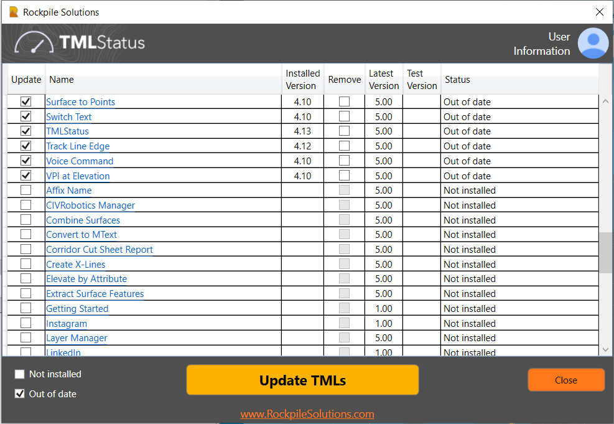614x424 pixels.
Task: Check the Update box for Affix Name
Action: coord(26,190)
